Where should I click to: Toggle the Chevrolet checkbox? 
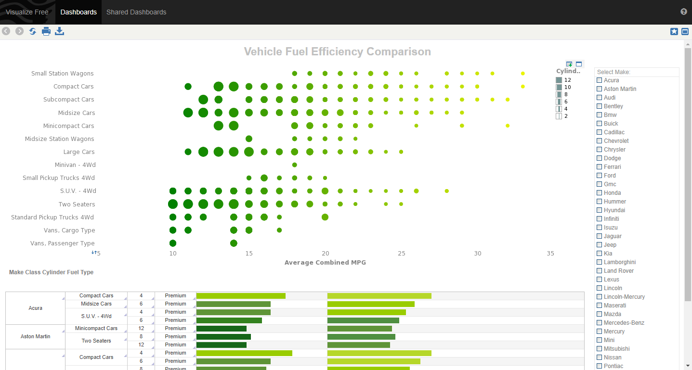600,141
